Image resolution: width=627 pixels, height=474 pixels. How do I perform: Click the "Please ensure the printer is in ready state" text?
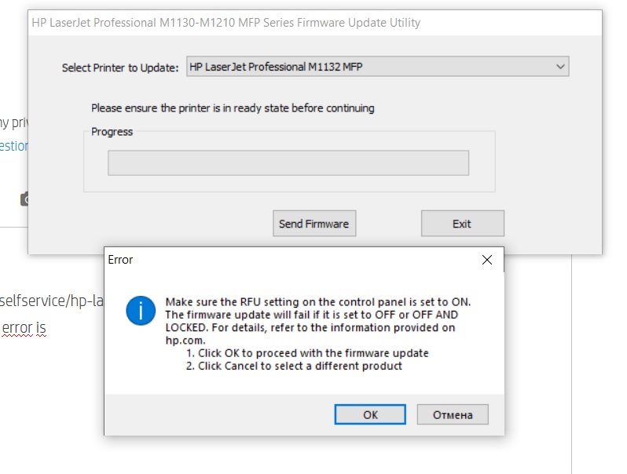pyautogui.click(x=233, y=108)
